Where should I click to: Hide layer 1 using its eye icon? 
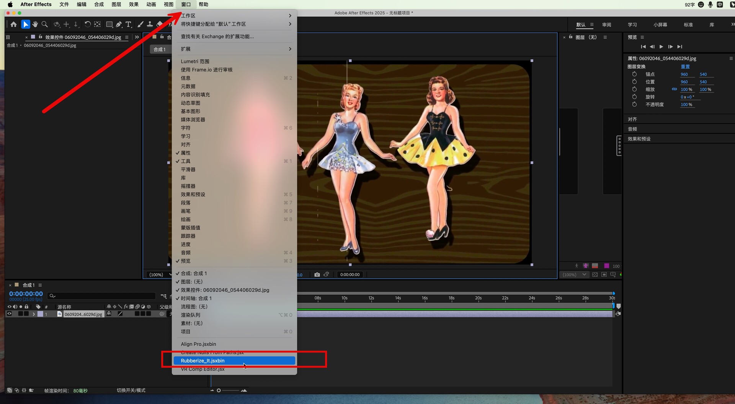pos(10,314)
